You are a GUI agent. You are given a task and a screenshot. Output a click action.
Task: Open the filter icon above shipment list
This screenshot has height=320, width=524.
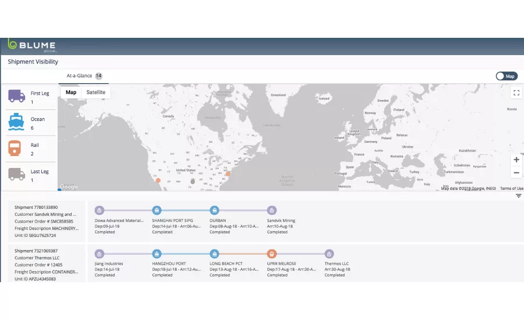[518, 196]
